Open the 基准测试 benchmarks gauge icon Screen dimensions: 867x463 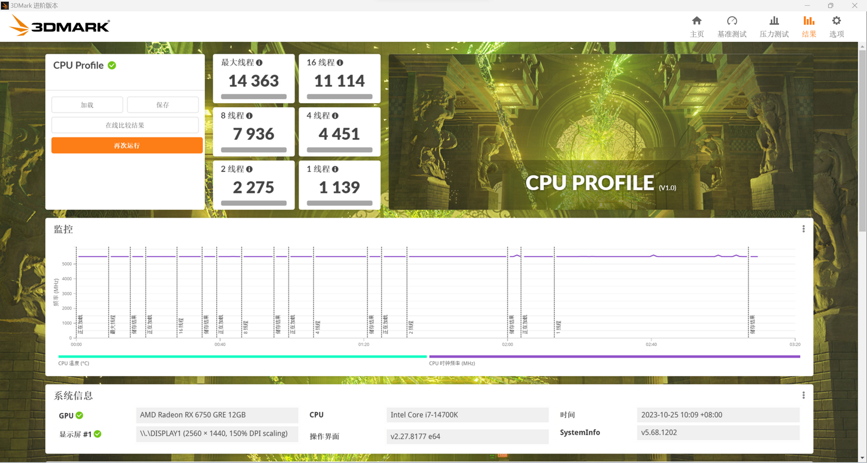(732, 21)
